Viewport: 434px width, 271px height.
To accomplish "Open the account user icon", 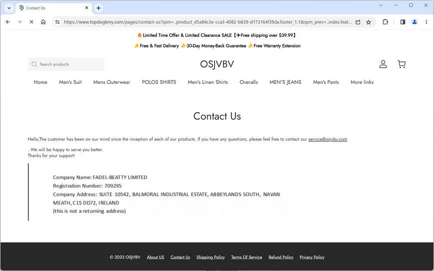I will 383,64.
